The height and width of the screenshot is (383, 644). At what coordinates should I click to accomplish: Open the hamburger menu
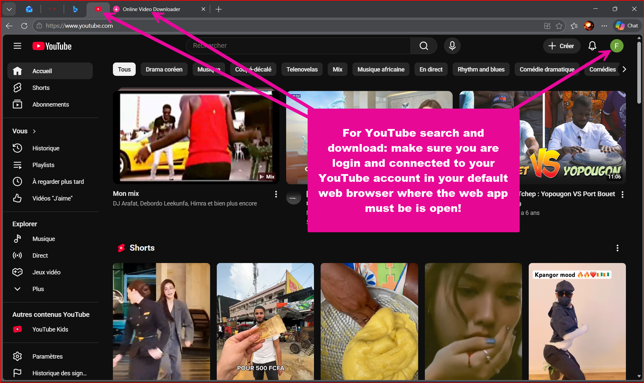(17, 46)
